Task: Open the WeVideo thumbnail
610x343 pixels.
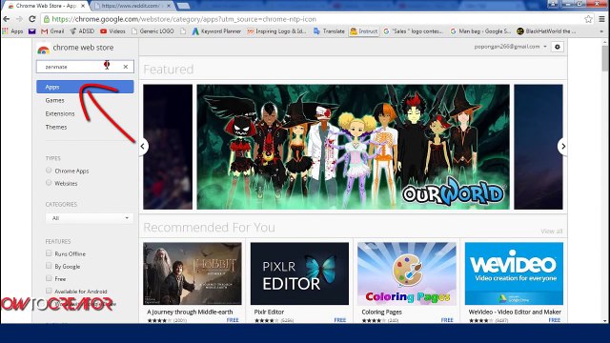Action: pos(514,273)
